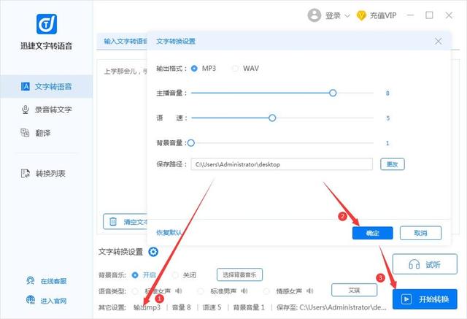Click the customer service headset icon
Screen dimensions: 467x319
pyautogui.click(x=30, y=280)
